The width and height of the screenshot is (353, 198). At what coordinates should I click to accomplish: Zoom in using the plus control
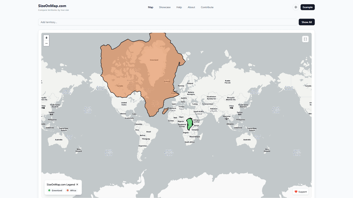[46, 38]
